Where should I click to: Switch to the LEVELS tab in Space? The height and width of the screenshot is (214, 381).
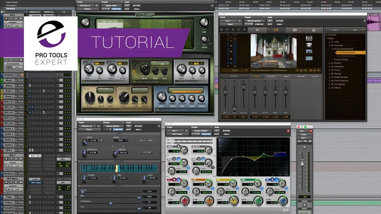pos(257,76)
